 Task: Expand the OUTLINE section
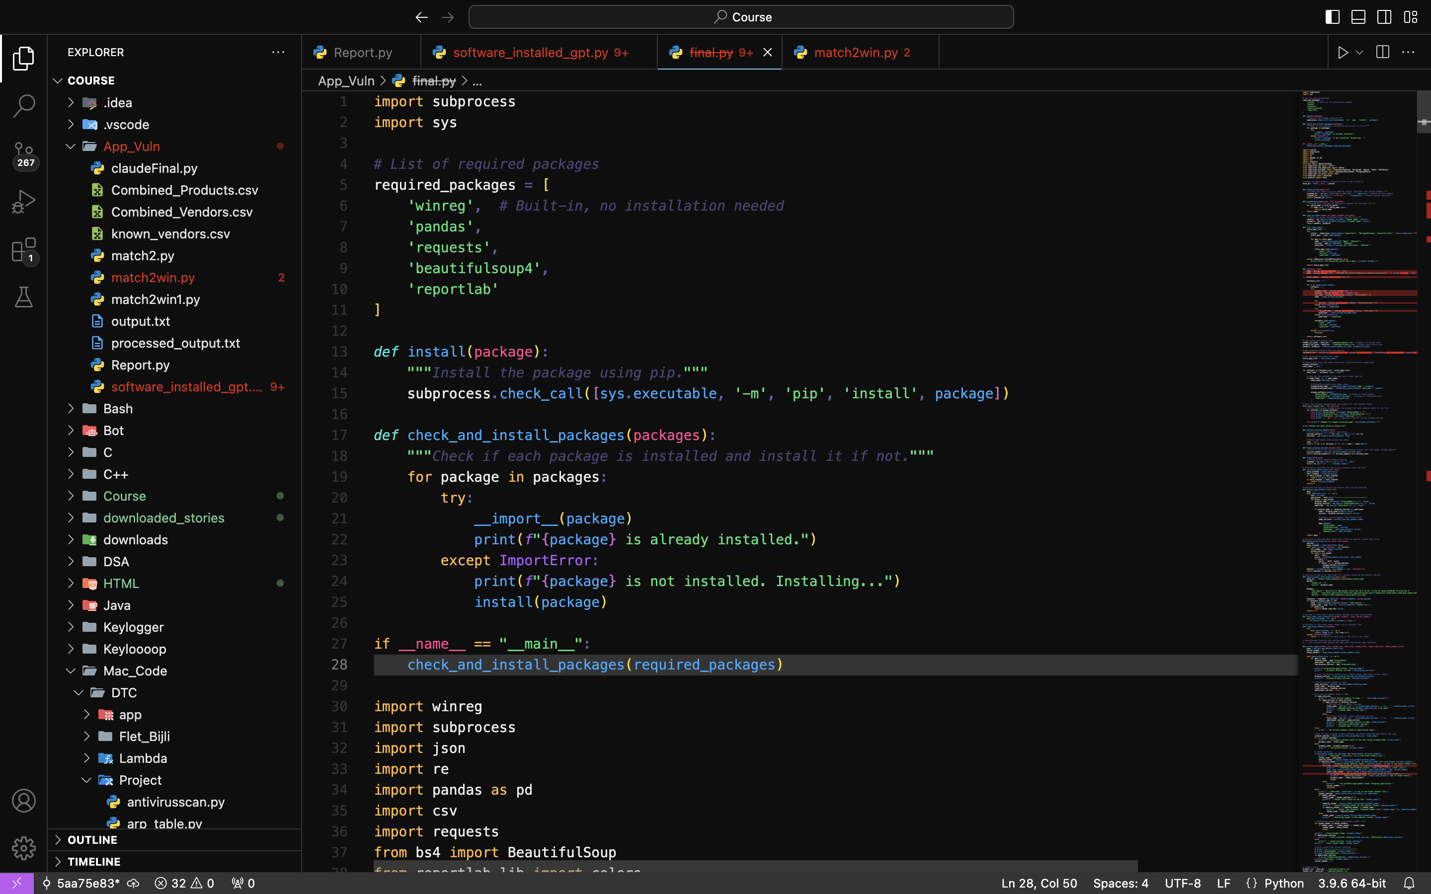92,839
